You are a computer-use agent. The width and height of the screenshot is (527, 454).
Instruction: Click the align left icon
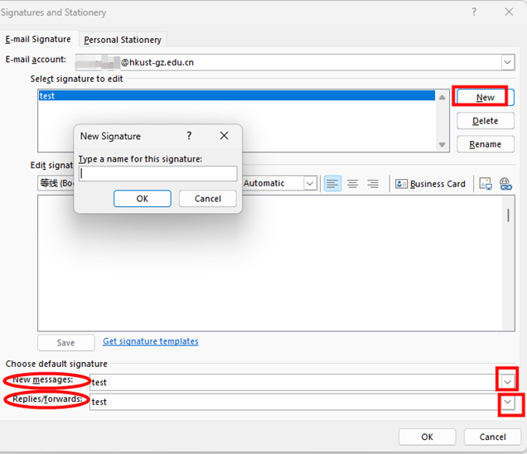click(332, 183)
